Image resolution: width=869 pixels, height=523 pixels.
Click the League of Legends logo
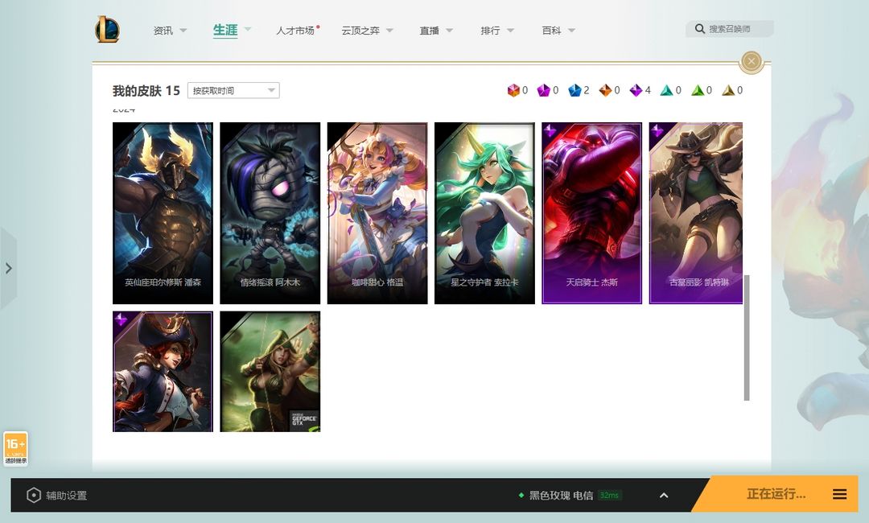point(108,29)
